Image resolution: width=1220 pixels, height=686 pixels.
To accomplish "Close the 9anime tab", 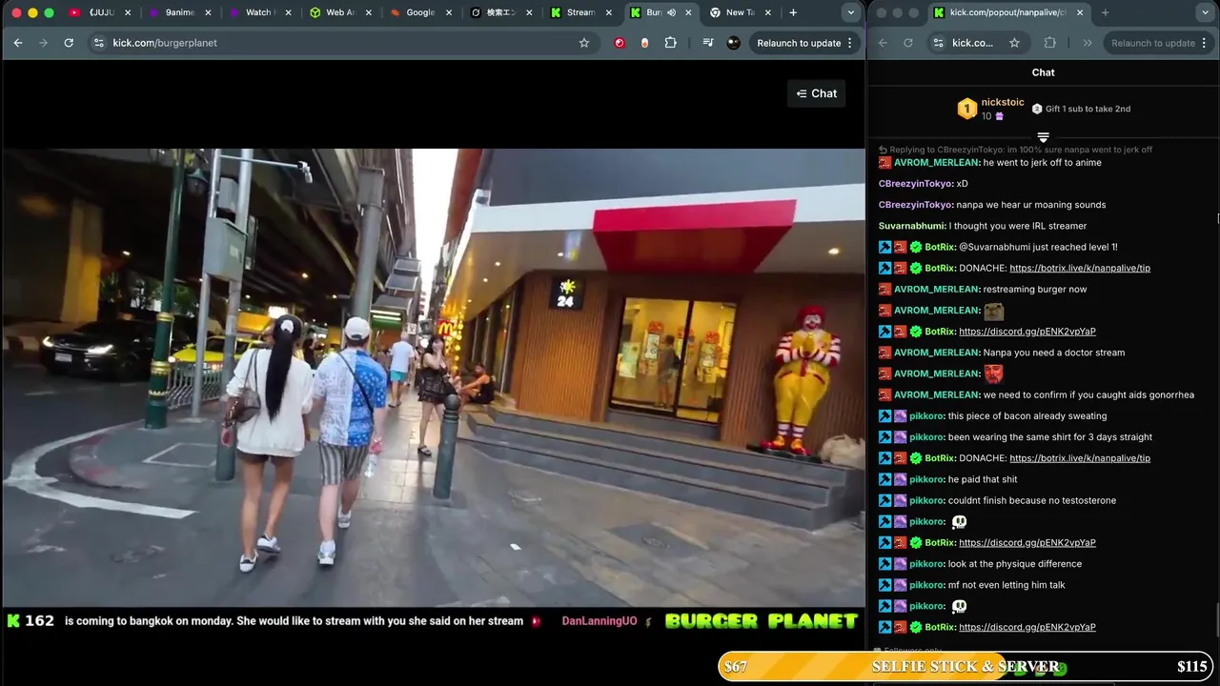I will pyautogui.click(x=208, y=12).
